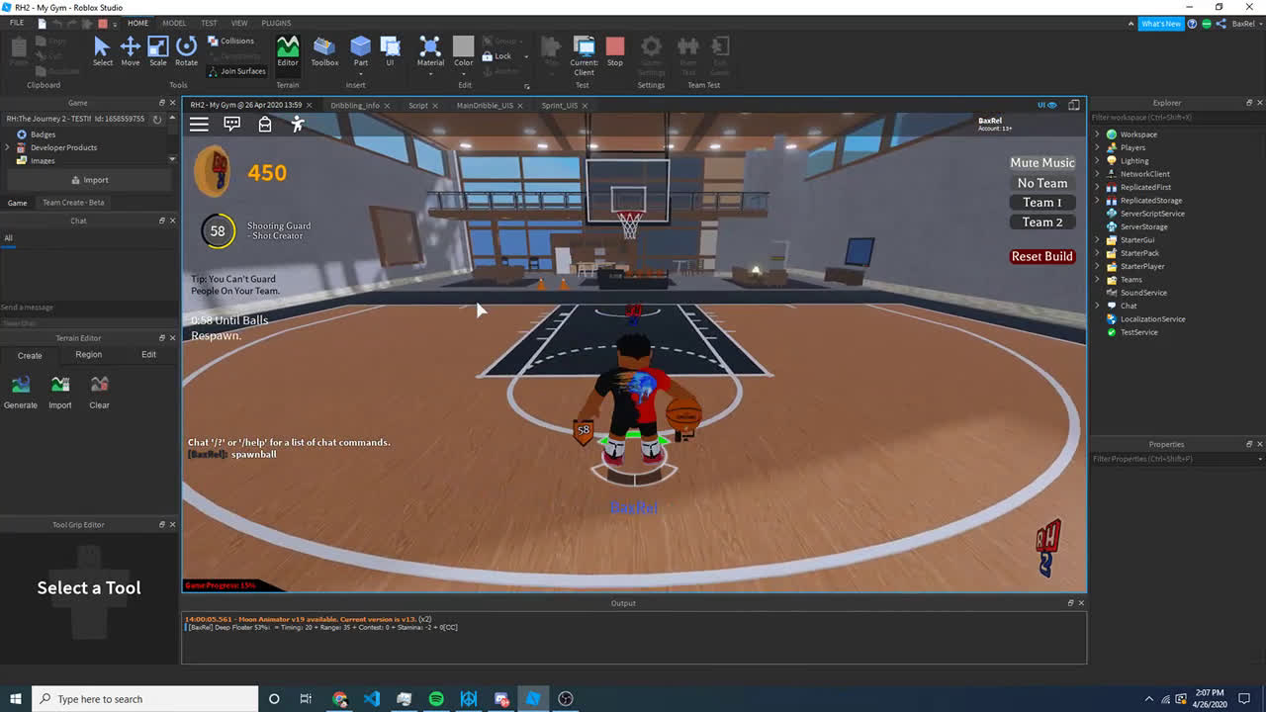Toggle Collisions in the ribbon
The height and width of the screenshot is (712, 1266).
coord(232,41)
